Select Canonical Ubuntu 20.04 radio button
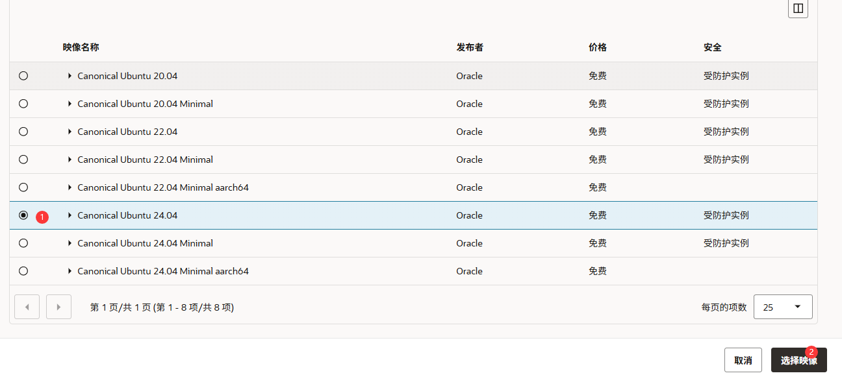The width and height of the screenshot is (842, 382). pyautogui.click(x=23, y=76)
